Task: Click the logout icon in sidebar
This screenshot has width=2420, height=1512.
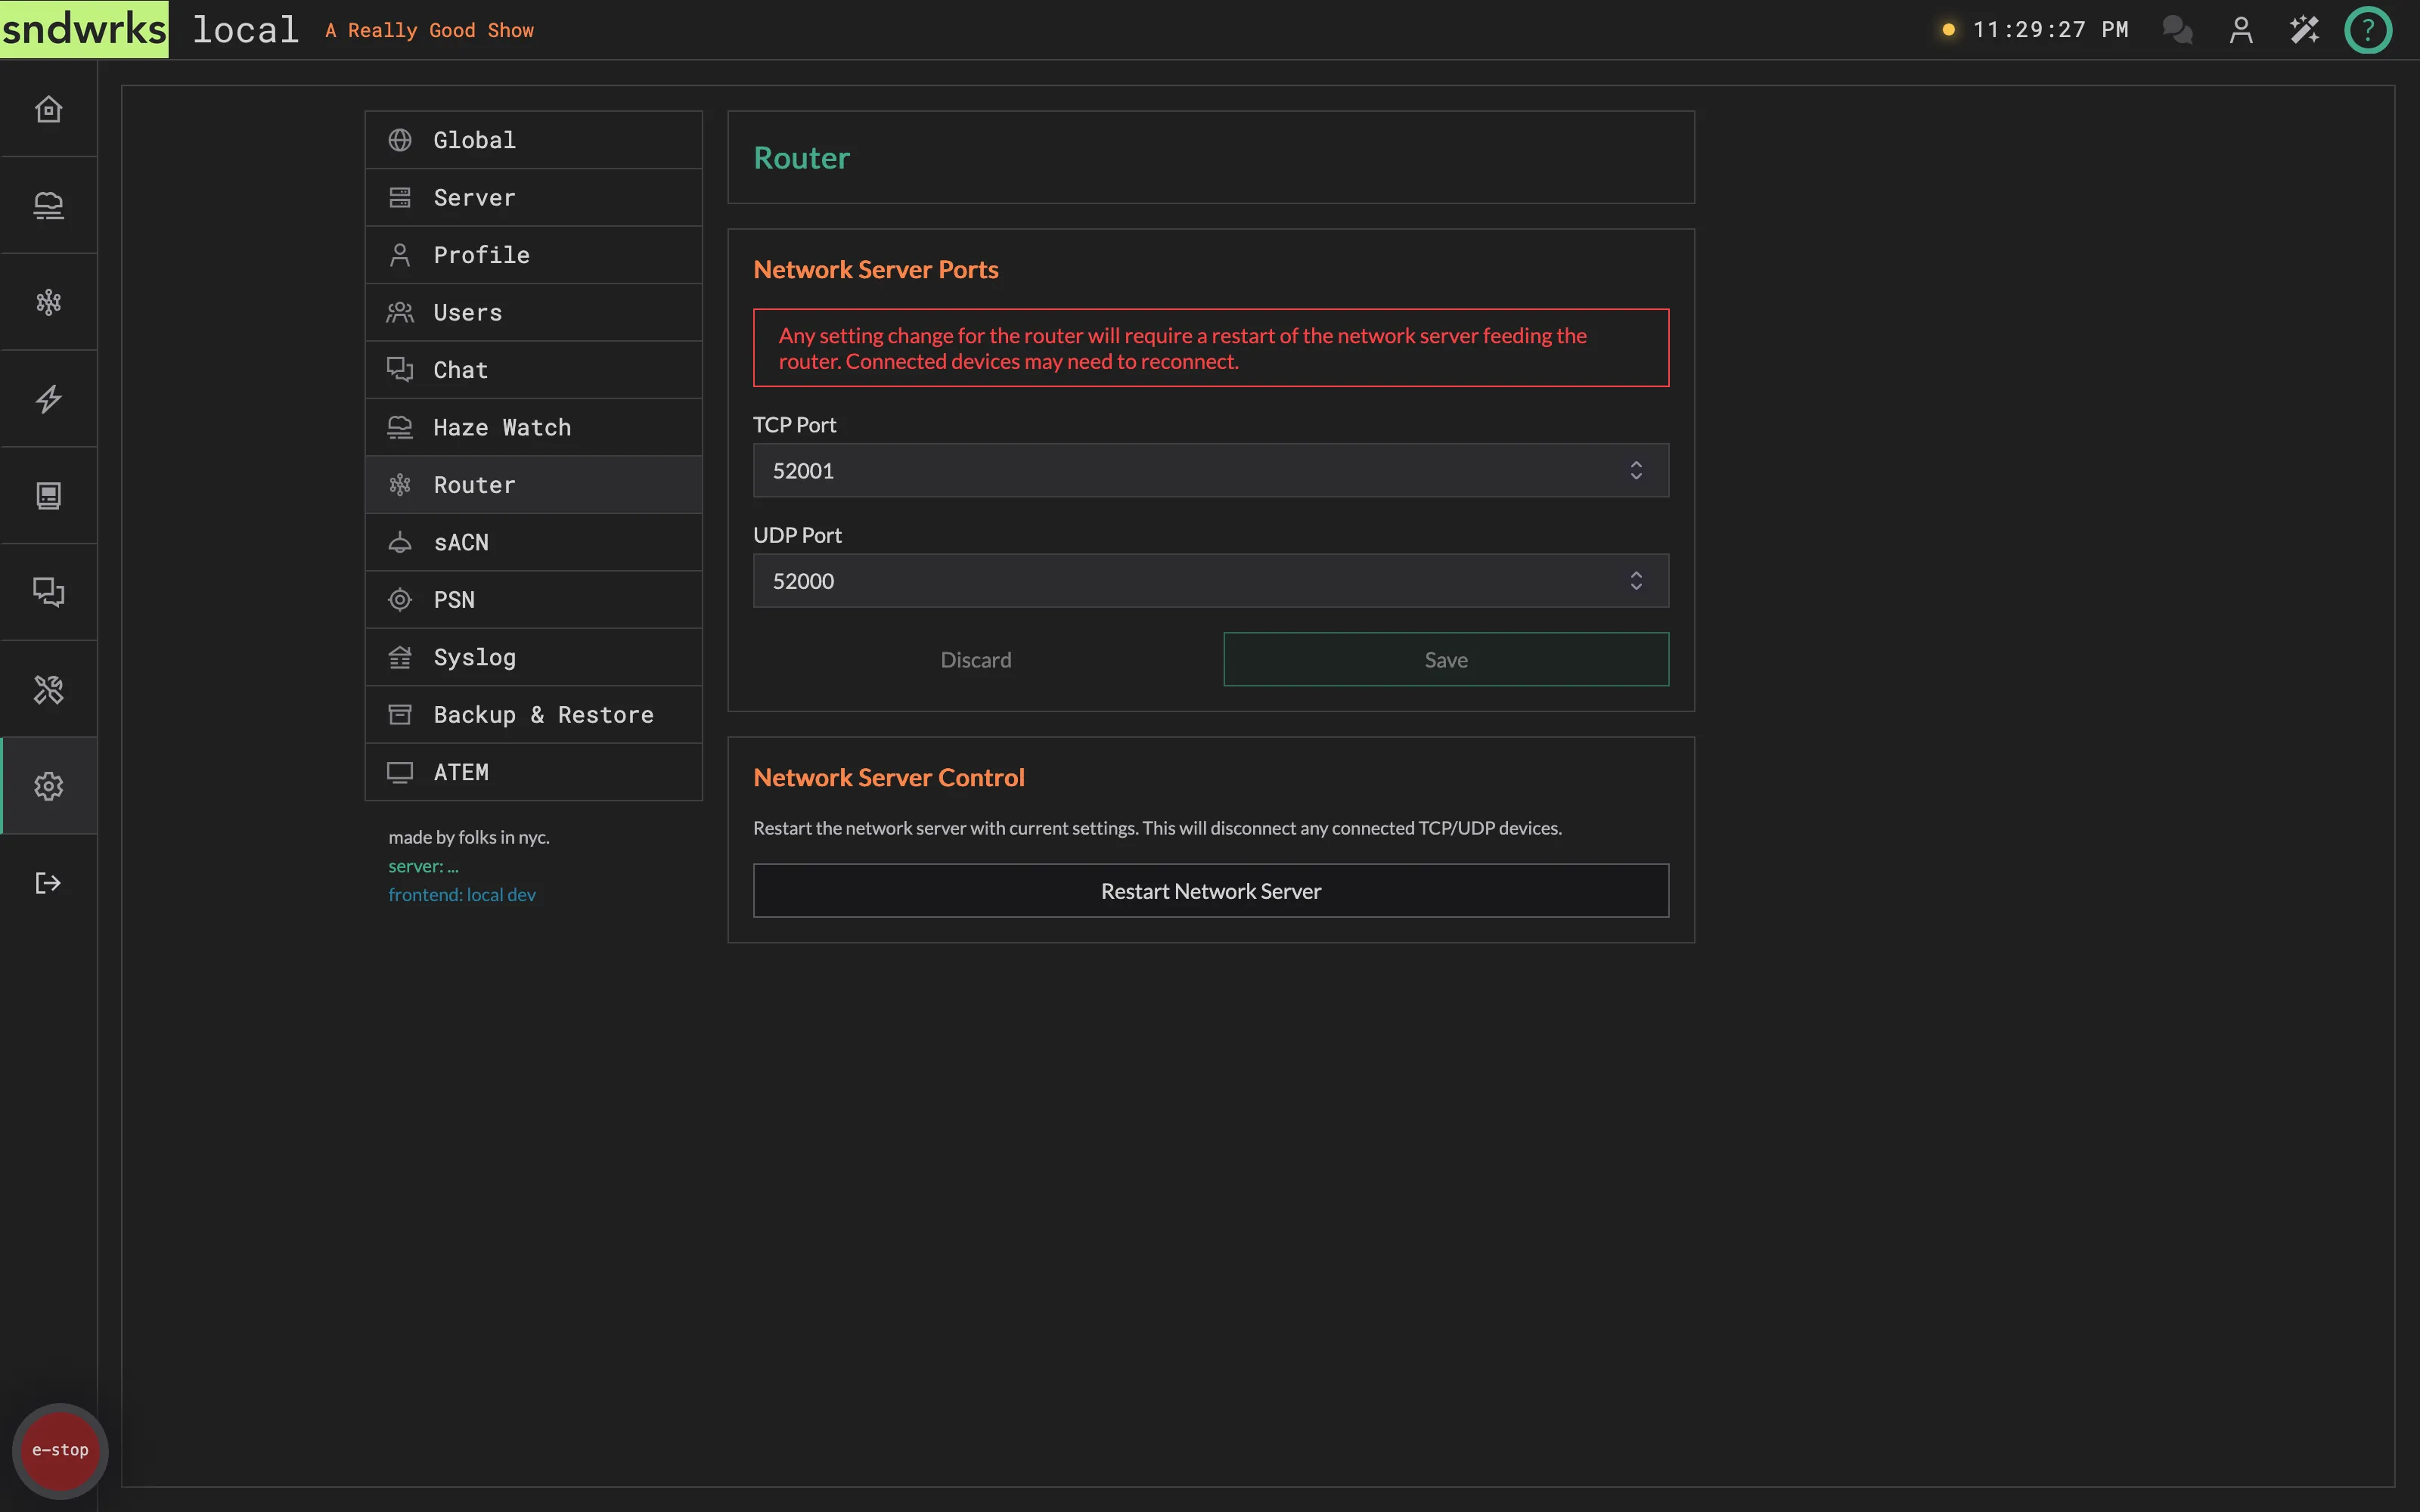Action: [48, 883]
